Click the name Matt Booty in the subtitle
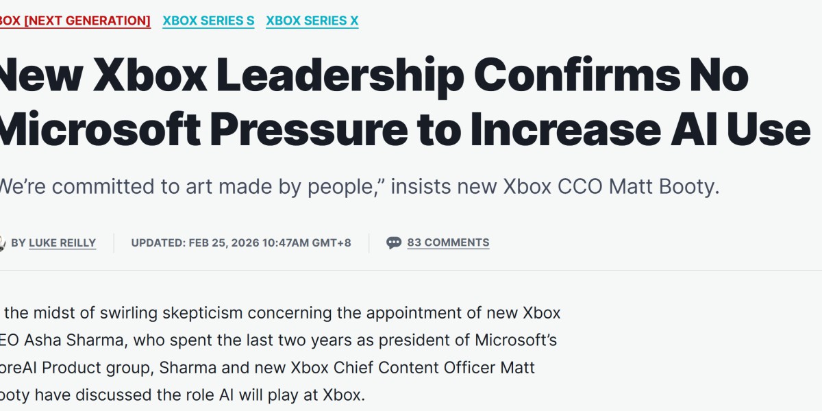 tap(675, 186)
